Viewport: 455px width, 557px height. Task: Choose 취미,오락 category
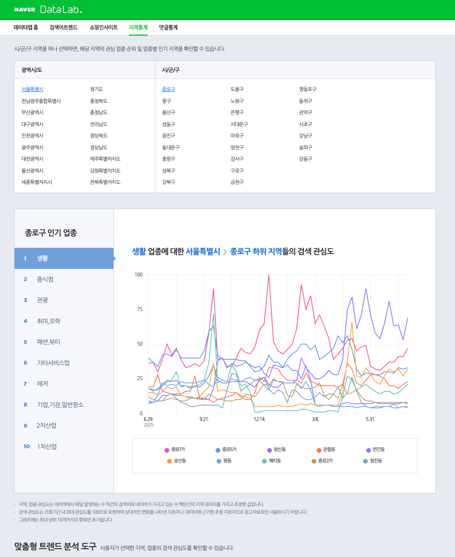64,321
